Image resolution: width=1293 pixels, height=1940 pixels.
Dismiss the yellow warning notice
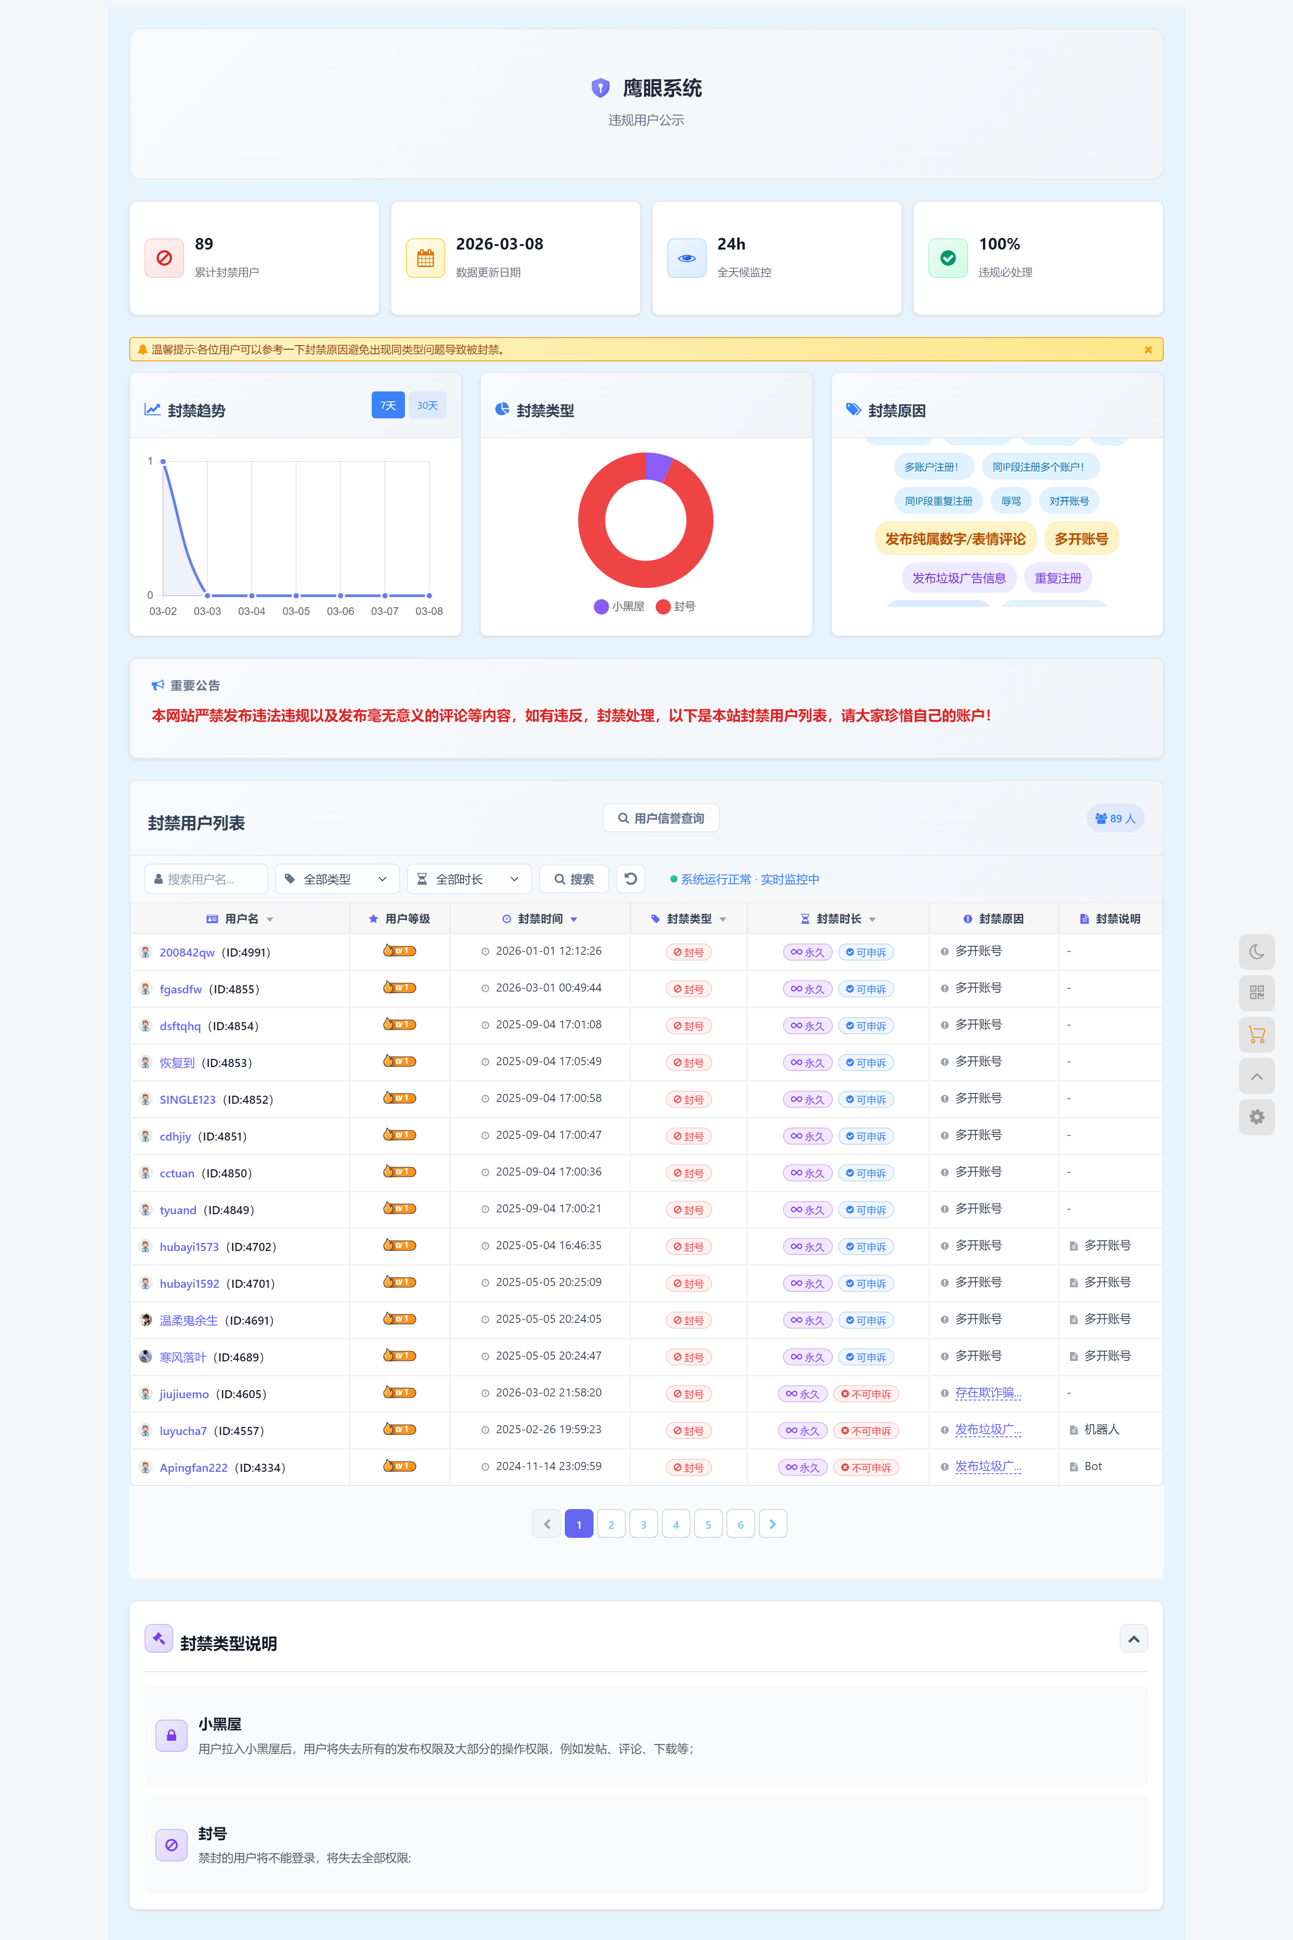(x=1148, y=350)
